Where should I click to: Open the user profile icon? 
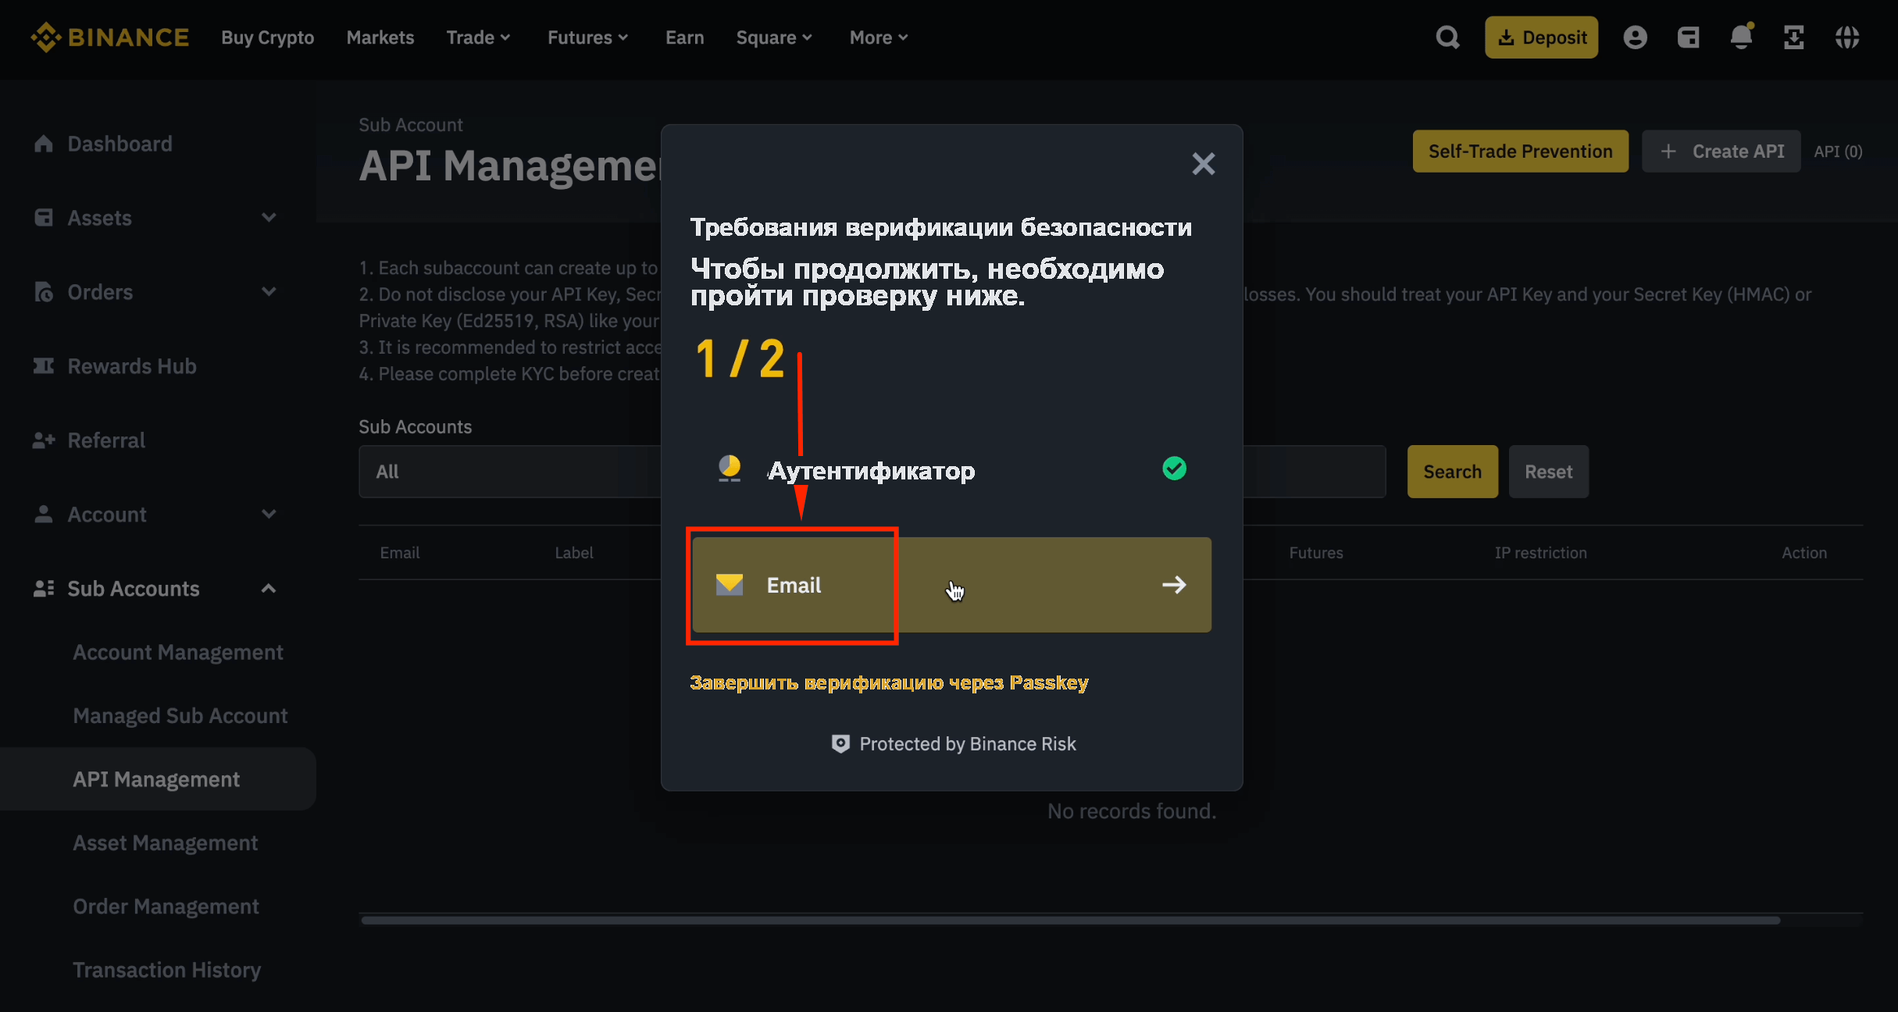click(x=1635, y=37)
